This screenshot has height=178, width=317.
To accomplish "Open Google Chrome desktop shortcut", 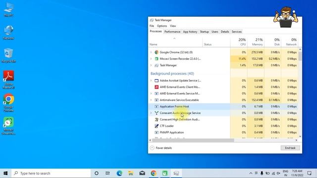I will [8, 102].
